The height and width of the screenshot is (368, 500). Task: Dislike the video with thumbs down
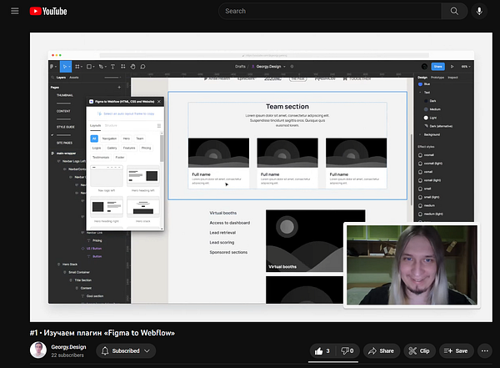click(347, 351)
